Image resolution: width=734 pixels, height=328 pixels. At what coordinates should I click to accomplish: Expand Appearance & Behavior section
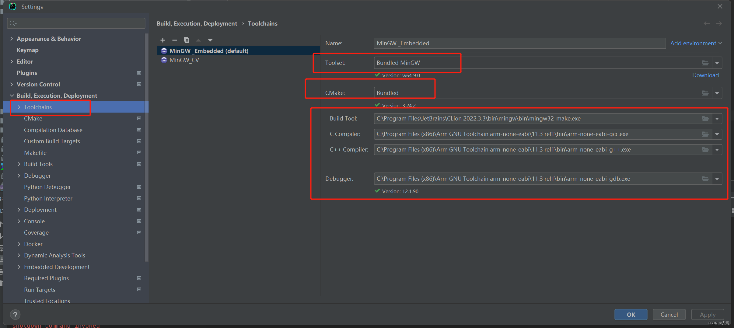[12, 39]
